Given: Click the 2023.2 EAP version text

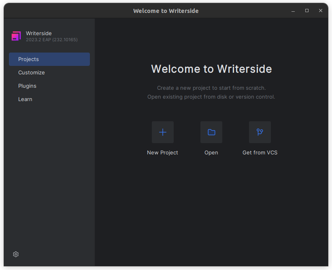Looking at the screenshot, I should tap(51, 40).
